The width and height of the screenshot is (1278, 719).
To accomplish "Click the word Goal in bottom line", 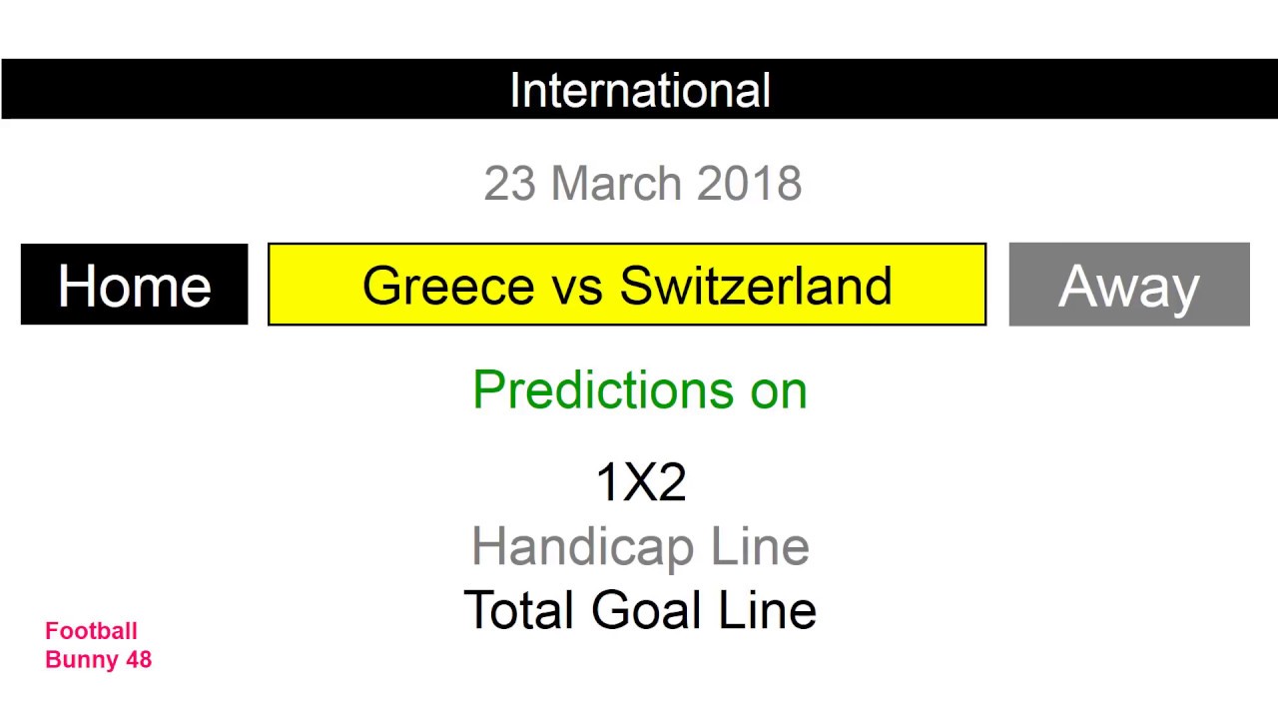I will [x=647, y=610].
